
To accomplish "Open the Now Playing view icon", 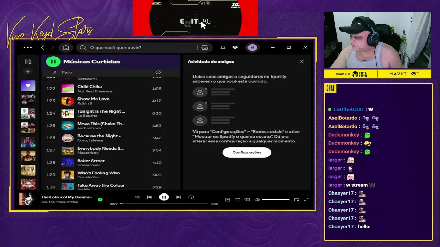I will click(x=228, y=200).
